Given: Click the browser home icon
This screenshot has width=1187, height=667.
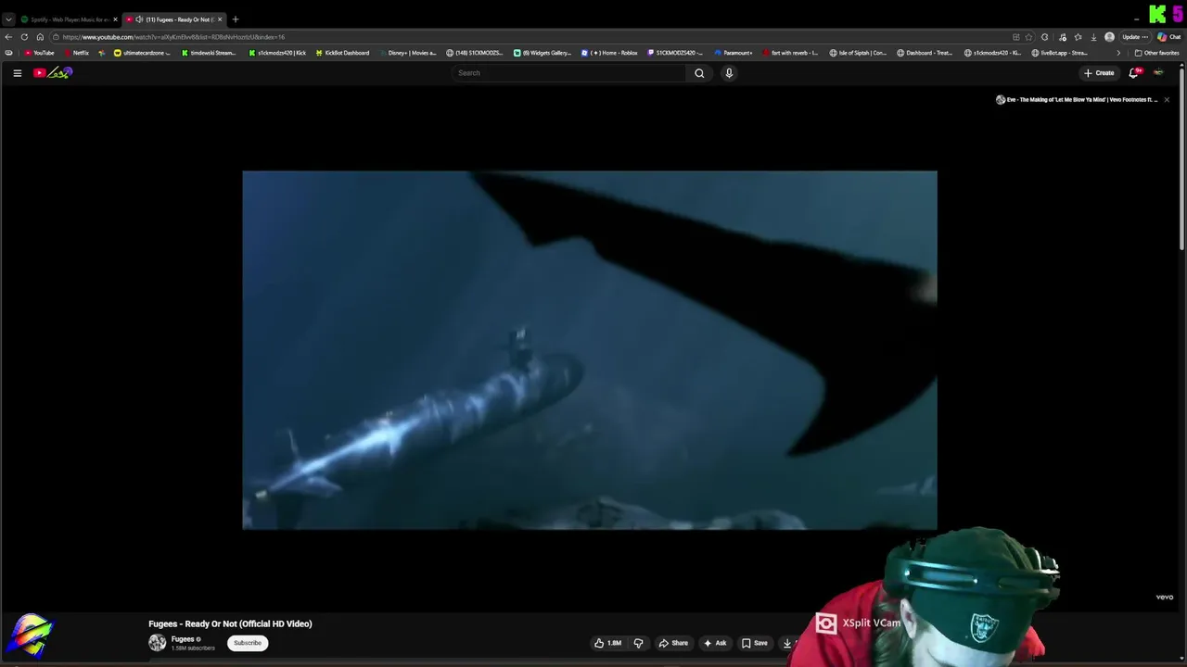Looking at the screenshot, I should [x=40, y=37].
